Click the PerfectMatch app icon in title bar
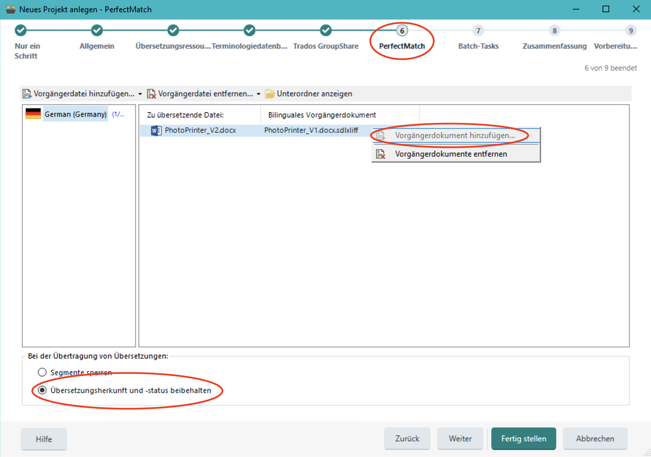Viewport: 651px width, 457px height. (x=10, y=9)
